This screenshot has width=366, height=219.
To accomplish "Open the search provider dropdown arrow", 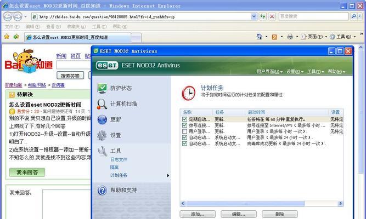I will (x=360, y=16).
